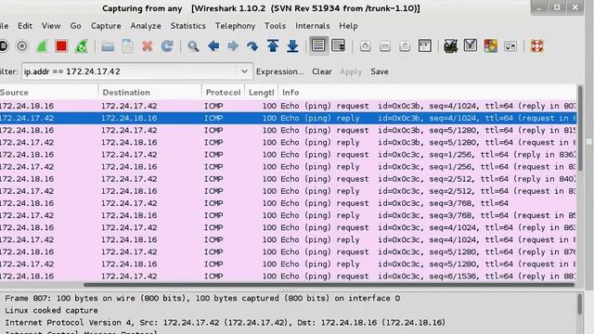Toggle packet list colorize button

pyautogui.click(x=318, y=45)
